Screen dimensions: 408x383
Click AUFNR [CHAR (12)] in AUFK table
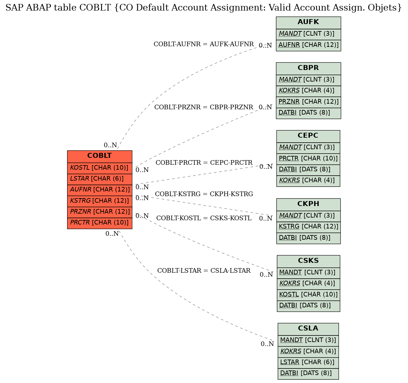click(x=309, y=45)
